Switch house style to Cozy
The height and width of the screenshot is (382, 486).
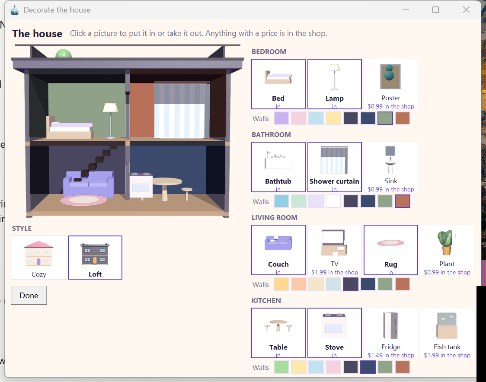tap(39, 258)
